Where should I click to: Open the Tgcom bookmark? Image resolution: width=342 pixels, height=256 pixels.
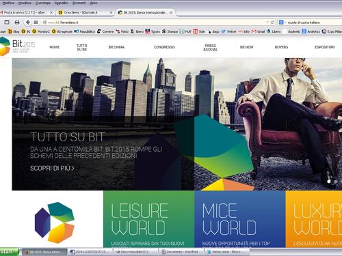point(153,31)
